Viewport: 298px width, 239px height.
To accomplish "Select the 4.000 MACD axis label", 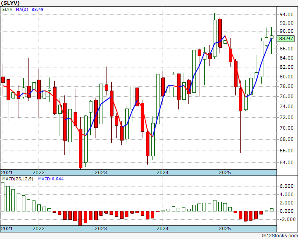I will click(287, 195).
